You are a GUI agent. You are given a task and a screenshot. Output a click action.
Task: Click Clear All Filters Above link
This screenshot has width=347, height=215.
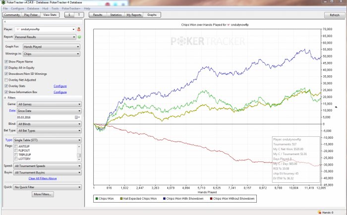pyautogui.click(x=43, y=178)
